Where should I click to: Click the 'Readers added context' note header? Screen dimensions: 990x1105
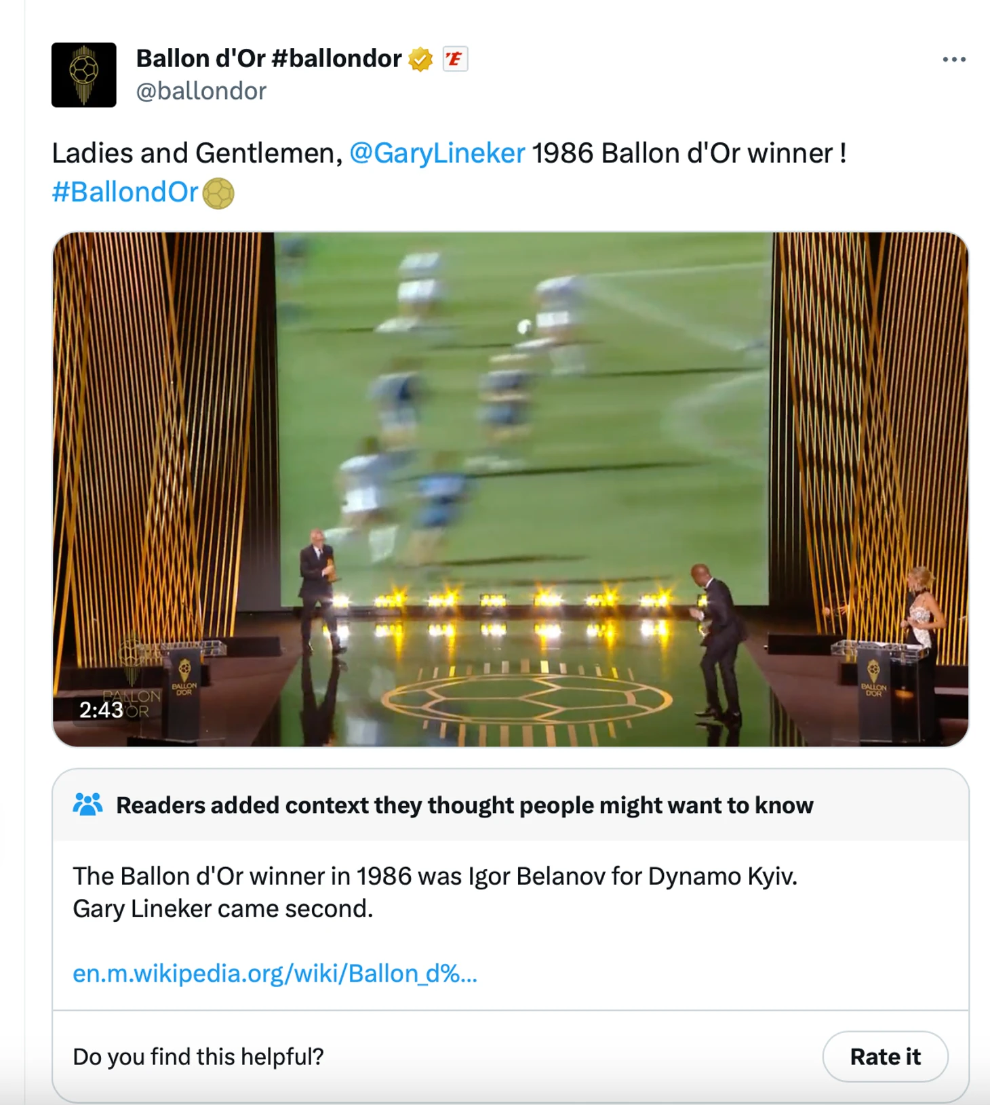pyautogui.click(x=464, y=805)
